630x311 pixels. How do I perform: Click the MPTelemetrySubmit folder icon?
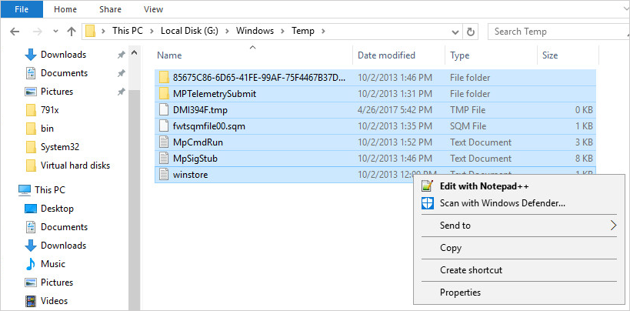point(163,94)
